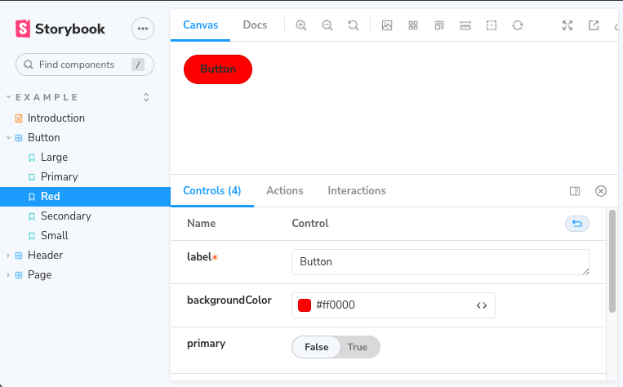Click the zoom out toolbar icon
The image size is (623, 387).
tap(327, 25)
